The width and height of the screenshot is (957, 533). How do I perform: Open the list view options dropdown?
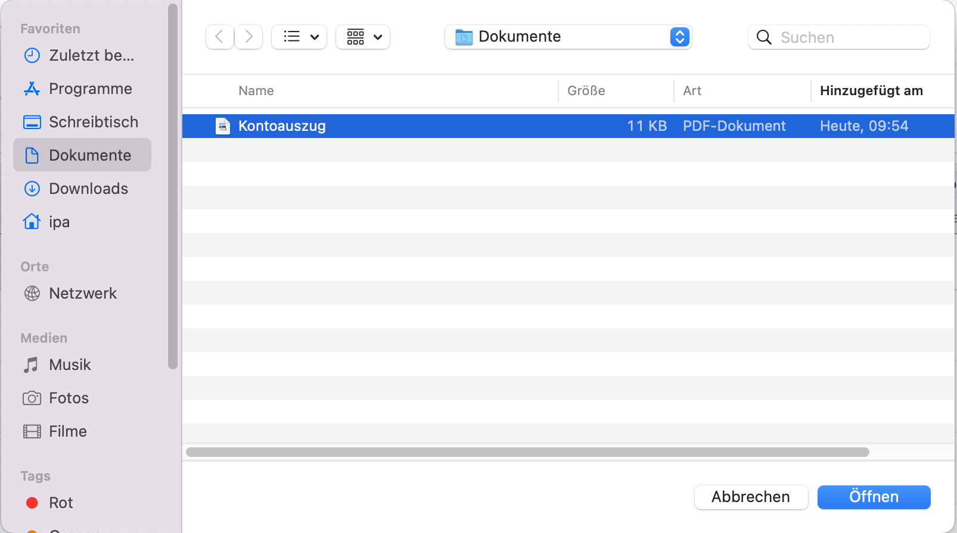[x=299, y=37]
